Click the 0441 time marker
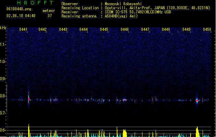 23,29
